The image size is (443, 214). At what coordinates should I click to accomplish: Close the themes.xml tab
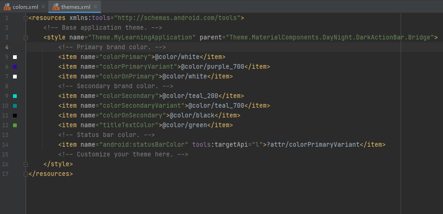click(95, 6)
